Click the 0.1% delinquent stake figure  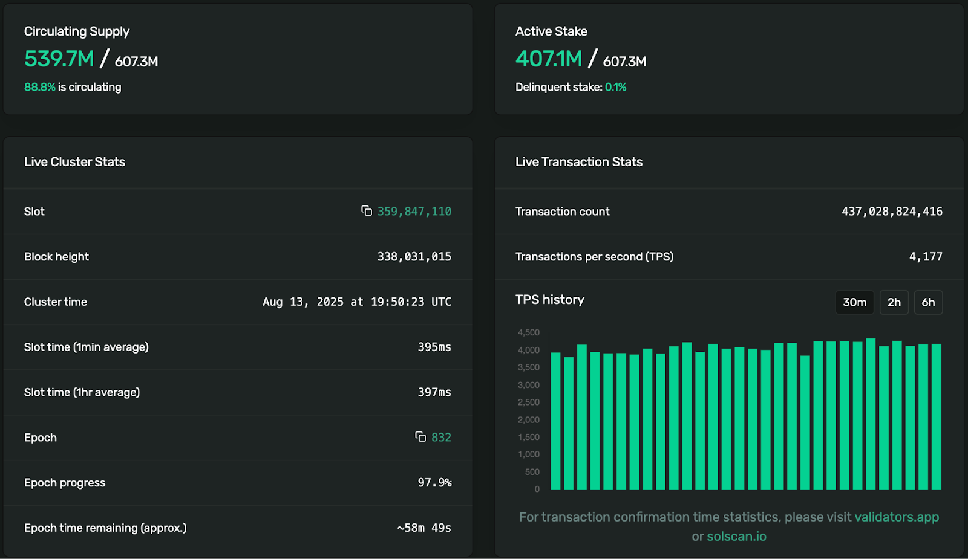click(x=615, y=87)
